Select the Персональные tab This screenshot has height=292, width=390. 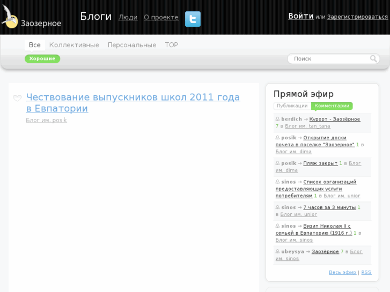coord(132,45)
